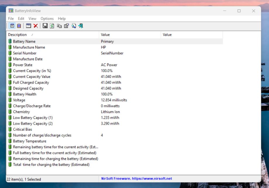Switch to Battery Log view icon
The image size is (269, 188).
click(19, 26)
